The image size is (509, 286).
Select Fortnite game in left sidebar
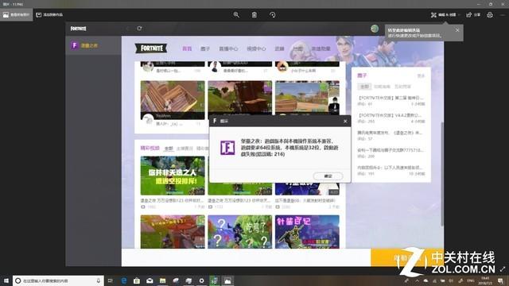point(94,46)
